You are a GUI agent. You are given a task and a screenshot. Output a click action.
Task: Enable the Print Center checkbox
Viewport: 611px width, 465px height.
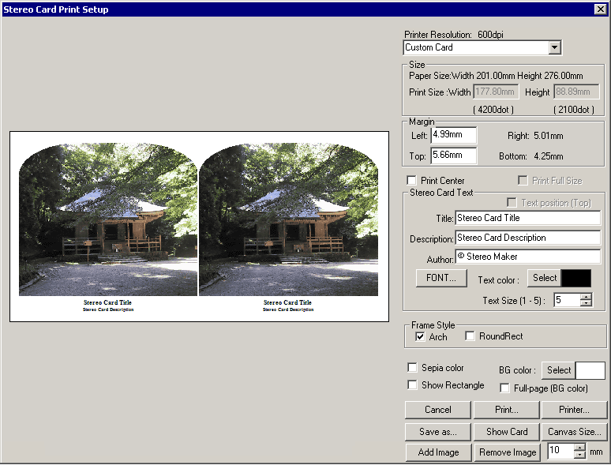coord(411,181)
